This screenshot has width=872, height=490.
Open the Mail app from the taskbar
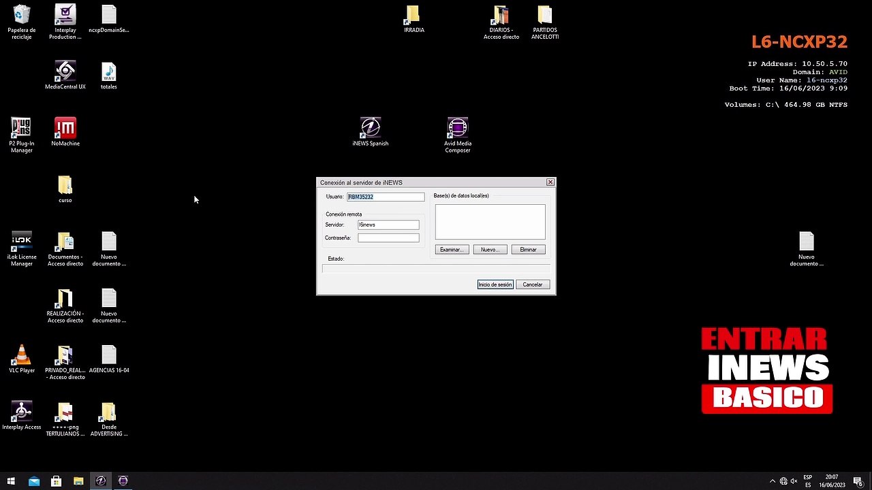[x=34, y=480]
